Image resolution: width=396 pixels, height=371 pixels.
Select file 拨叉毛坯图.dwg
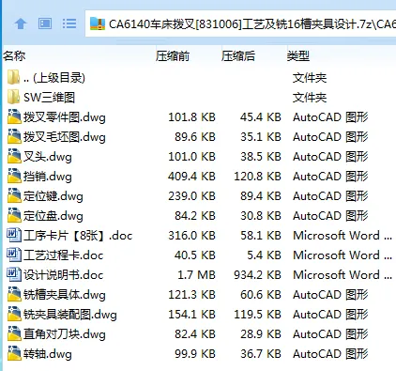tap(65, 137)
